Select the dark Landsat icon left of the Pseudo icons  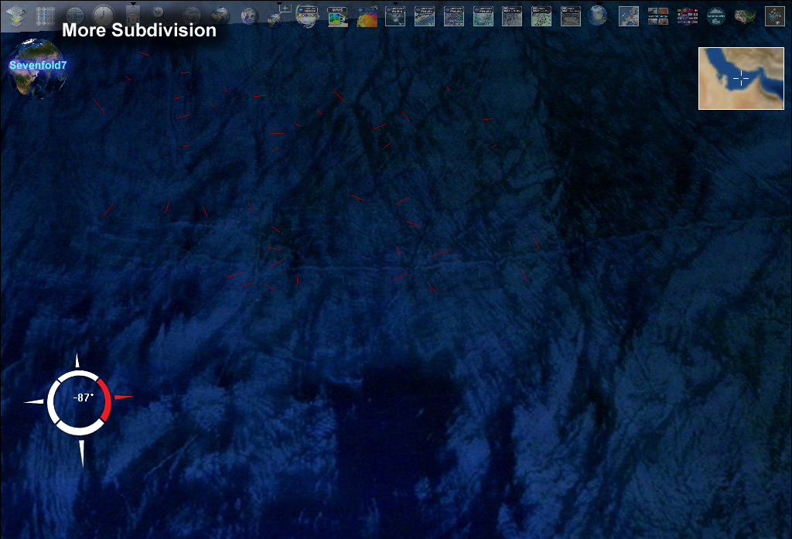(x=395, y=16)
